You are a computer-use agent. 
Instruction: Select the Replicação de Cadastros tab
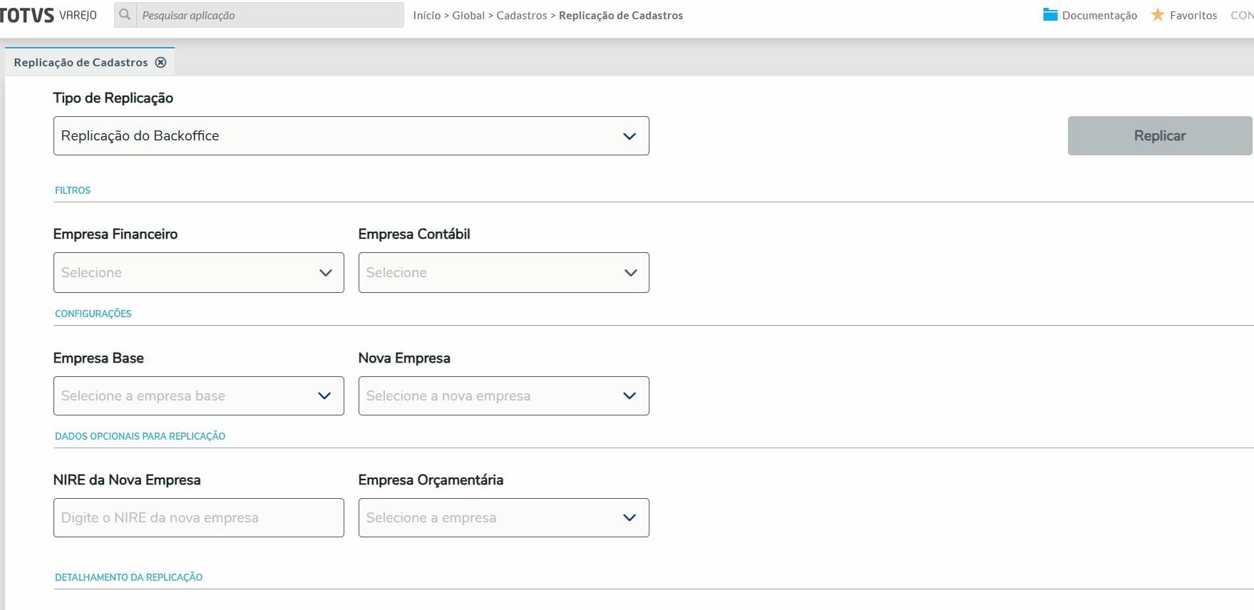[81, 63]
